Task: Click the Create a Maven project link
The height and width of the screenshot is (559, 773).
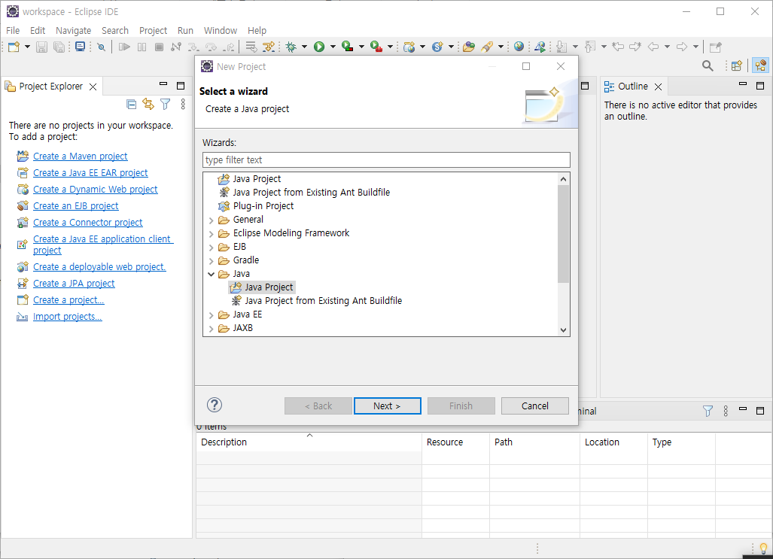Action: pos(81,156)
